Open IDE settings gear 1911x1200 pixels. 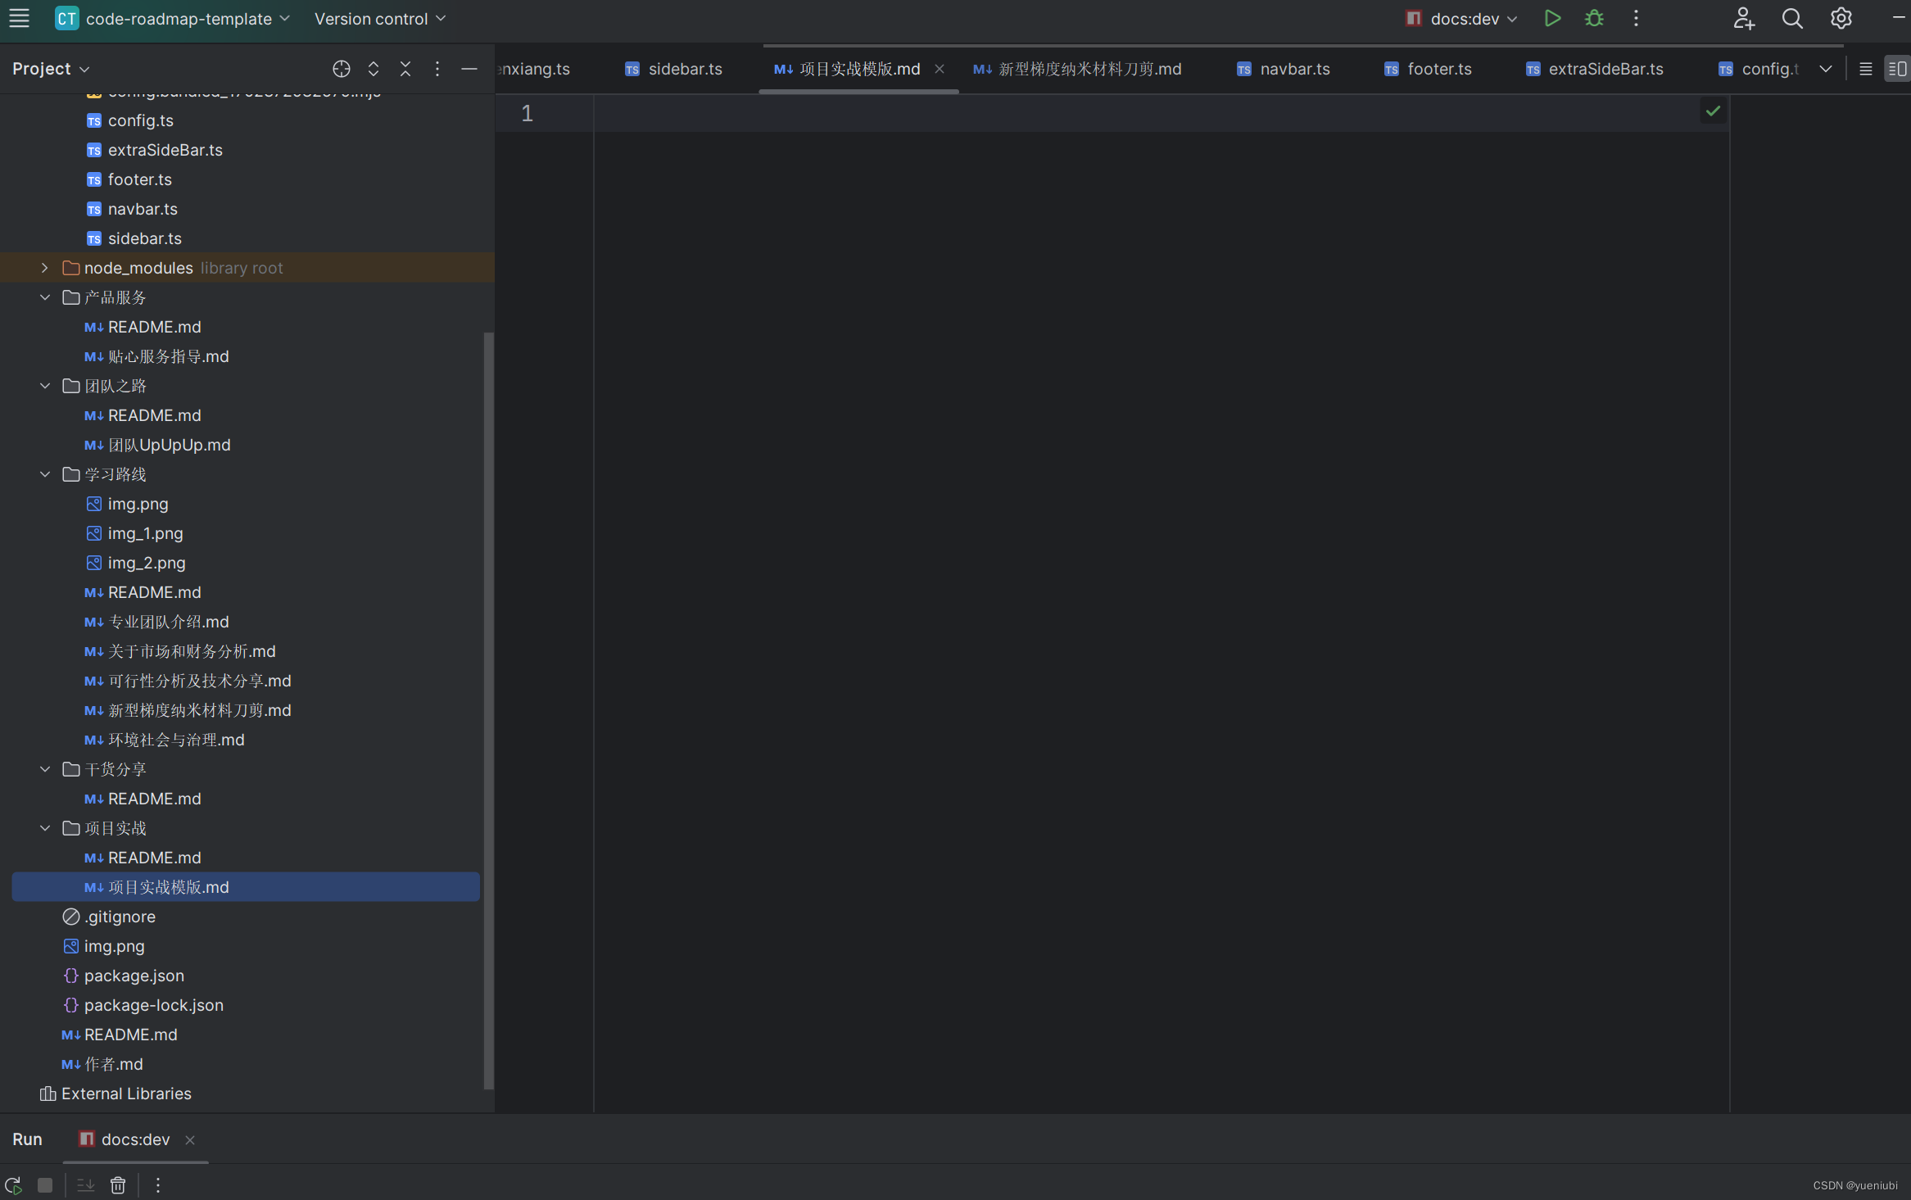pyautogui.click(x=1841, y=18)
